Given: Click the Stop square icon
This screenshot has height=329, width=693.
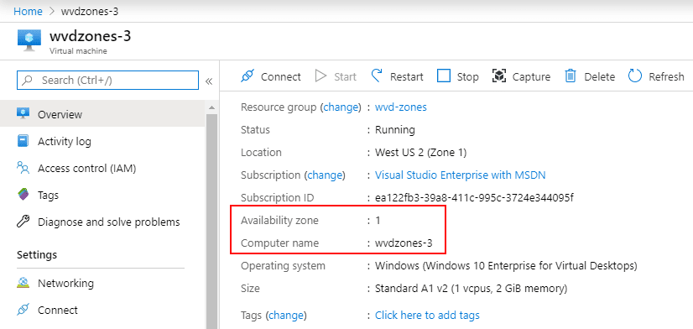Looking at the screenshot, I should (443, 76).
